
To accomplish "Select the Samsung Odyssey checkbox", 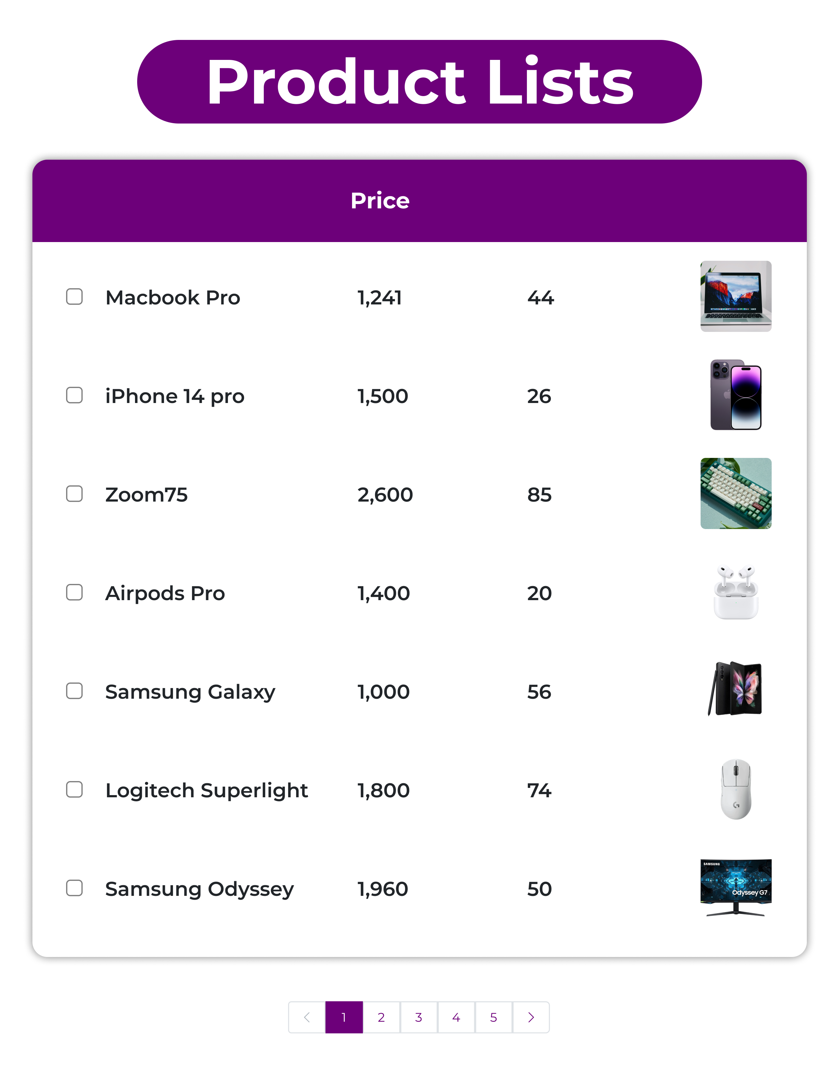I will [x=74, y=888].
